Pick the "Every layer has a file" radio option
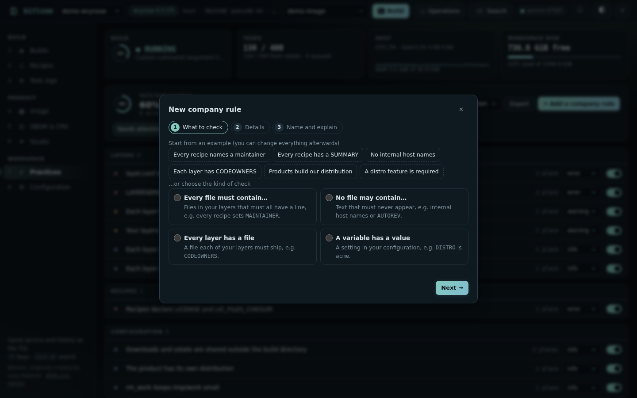The width and height of the screenshot is (637, 398). point(177,238)
